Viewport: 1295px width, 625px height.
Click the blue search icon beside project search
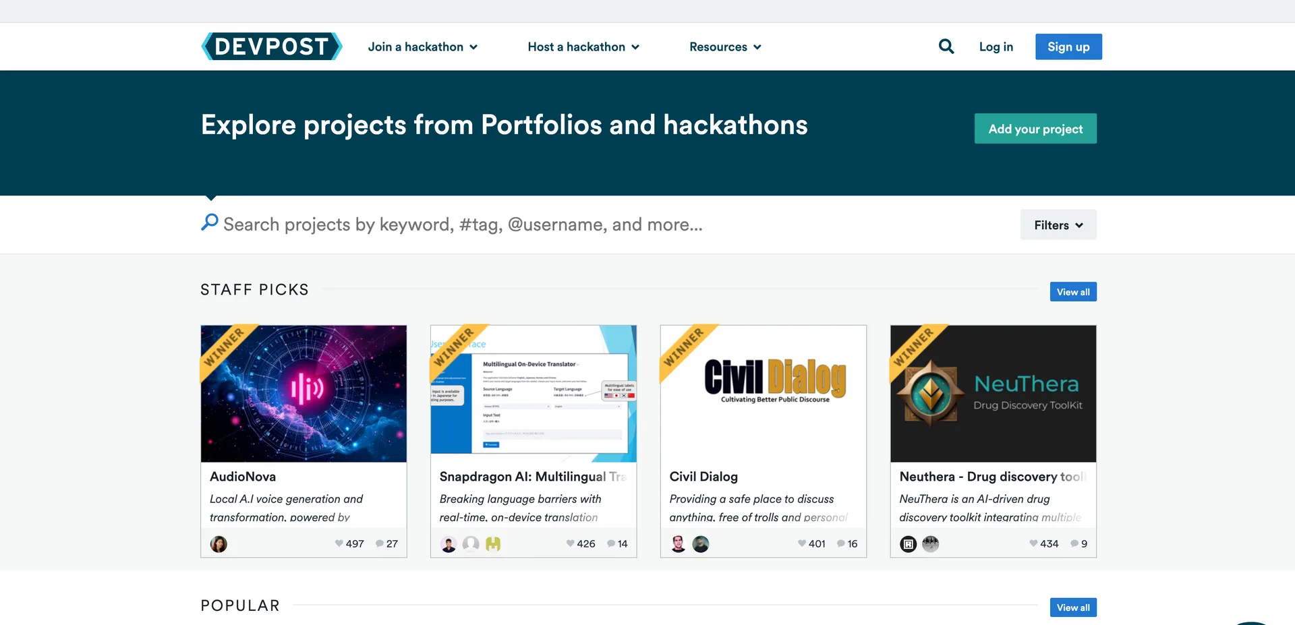(x=210, y=222)
